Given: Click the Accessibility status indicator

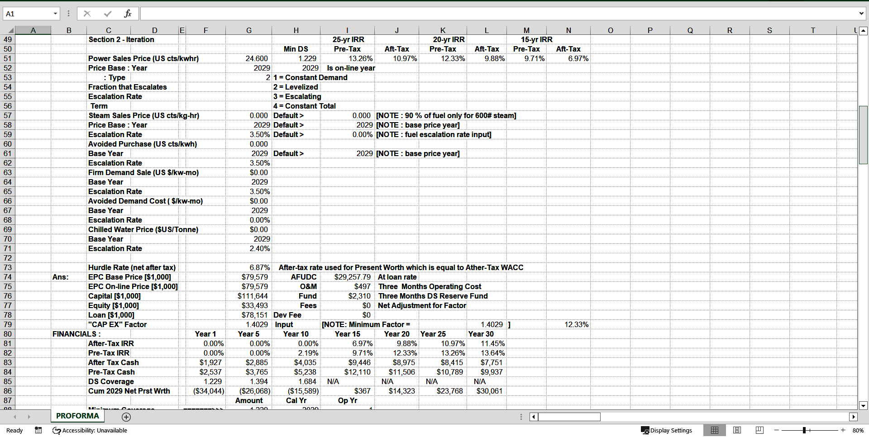Looking at the screenshot, I should click(x=90, y=430).
